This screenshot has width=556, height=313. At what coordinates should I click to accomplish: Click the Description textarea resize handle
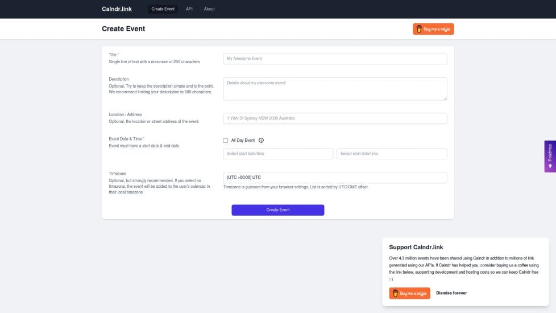point(445,98)
